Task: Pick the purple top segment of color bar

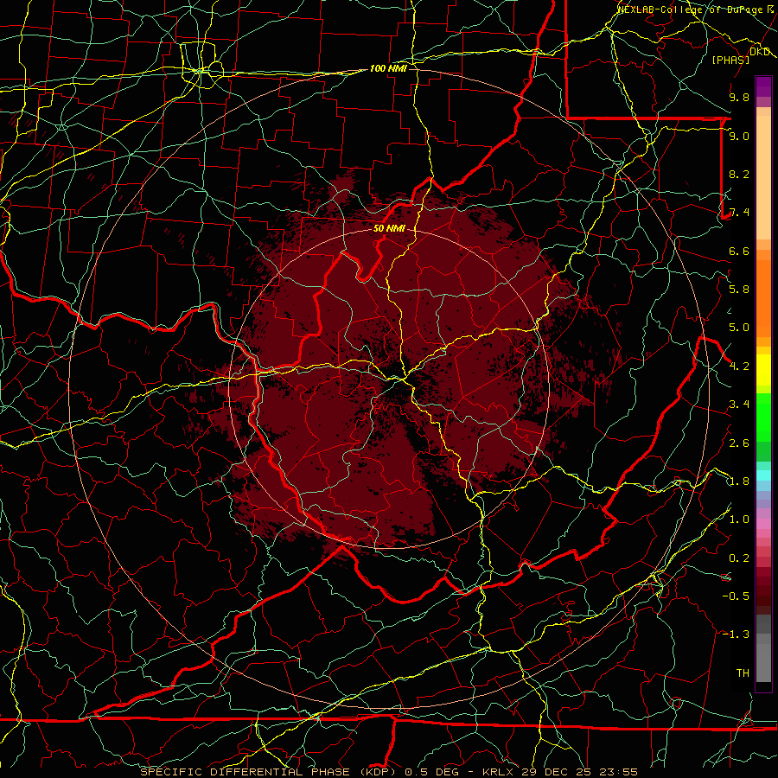Action: point(763,86)
